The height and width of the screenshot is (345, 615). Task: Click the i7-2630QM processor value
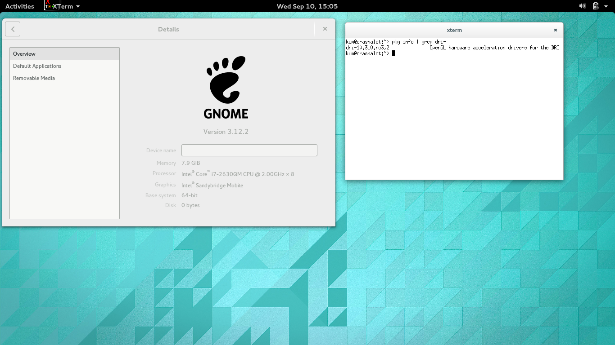238,174
